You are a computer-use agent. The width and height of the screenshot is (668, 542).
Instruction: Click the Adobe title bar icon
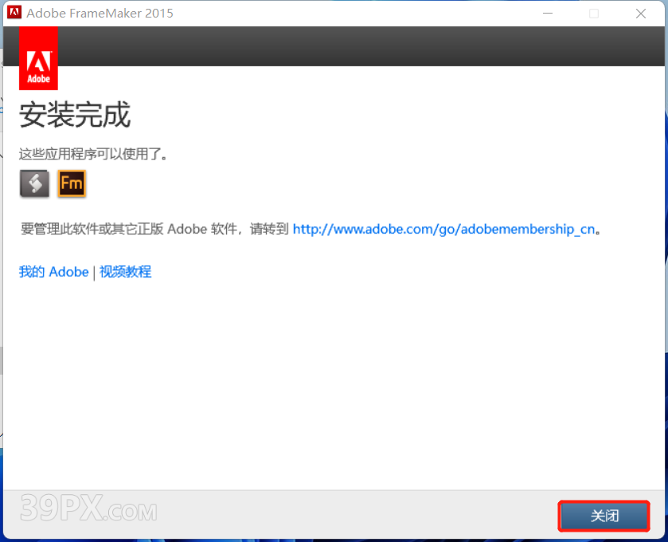(x=14, y=13)
